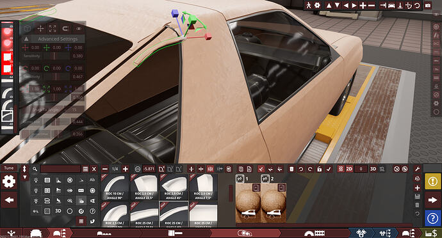
Task: Open the yellow warnings button
Action: tap(432, 182)
